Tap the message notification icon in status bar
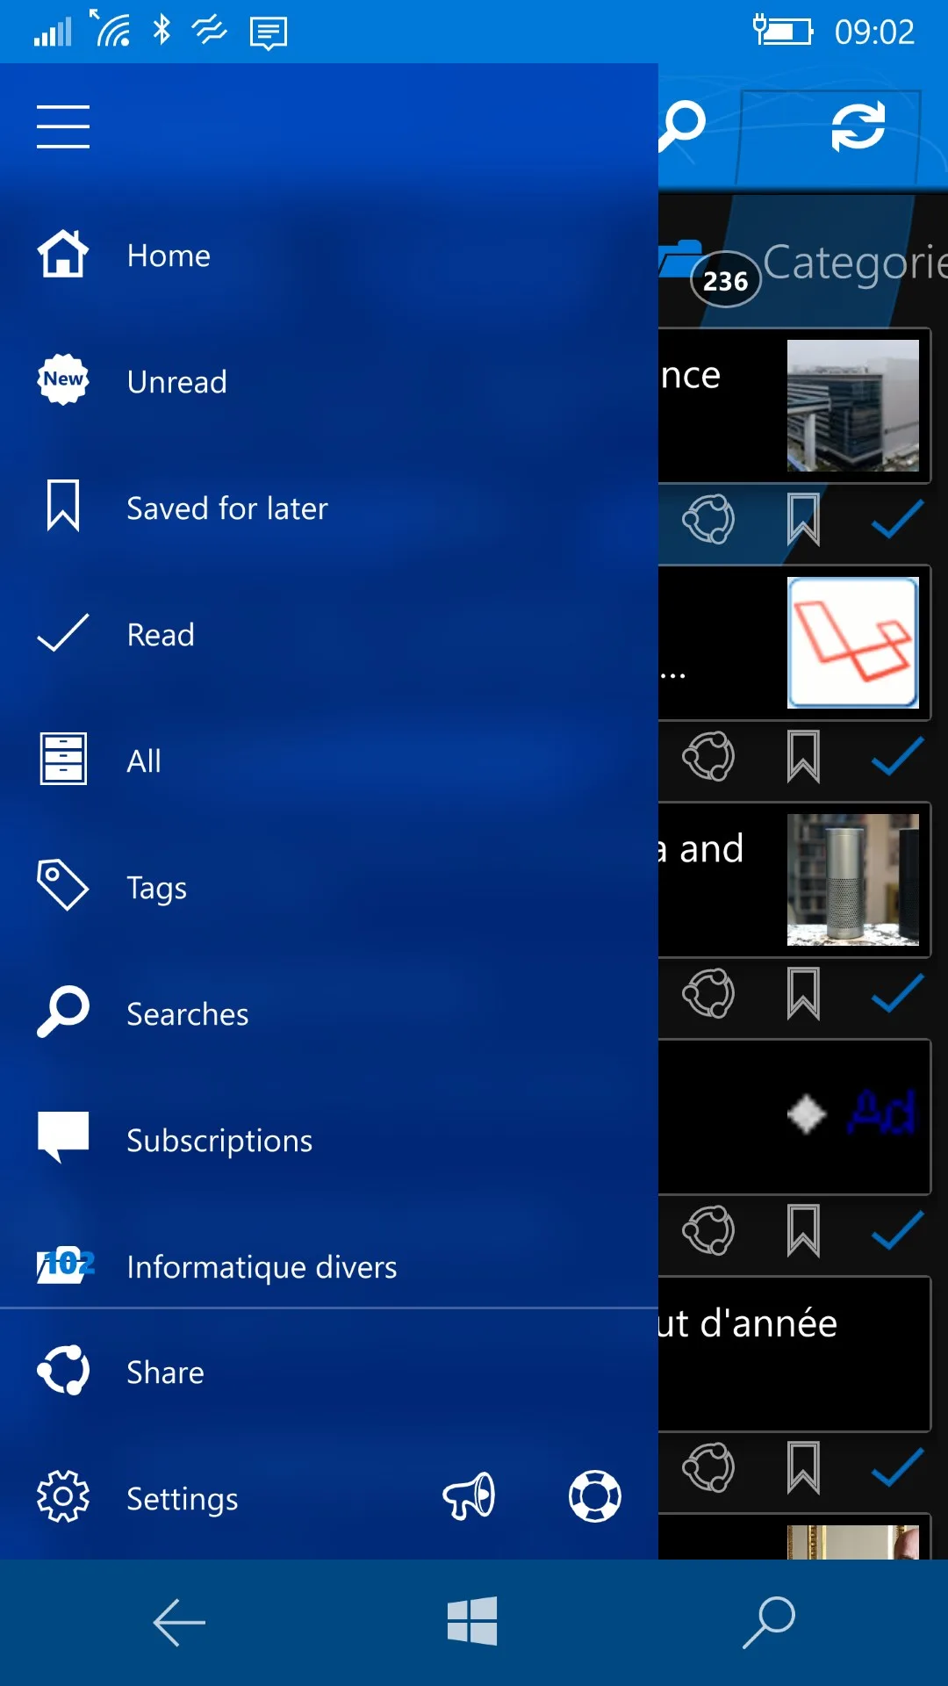Image resolution: width=948 pixels, height=1686 pixels. coord(269,33)
